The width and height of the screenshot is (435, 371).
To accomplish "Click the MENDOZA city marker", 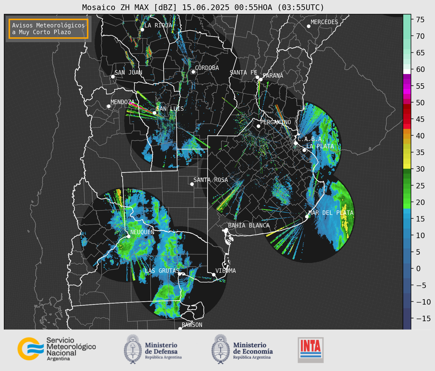I will [109, 106].
